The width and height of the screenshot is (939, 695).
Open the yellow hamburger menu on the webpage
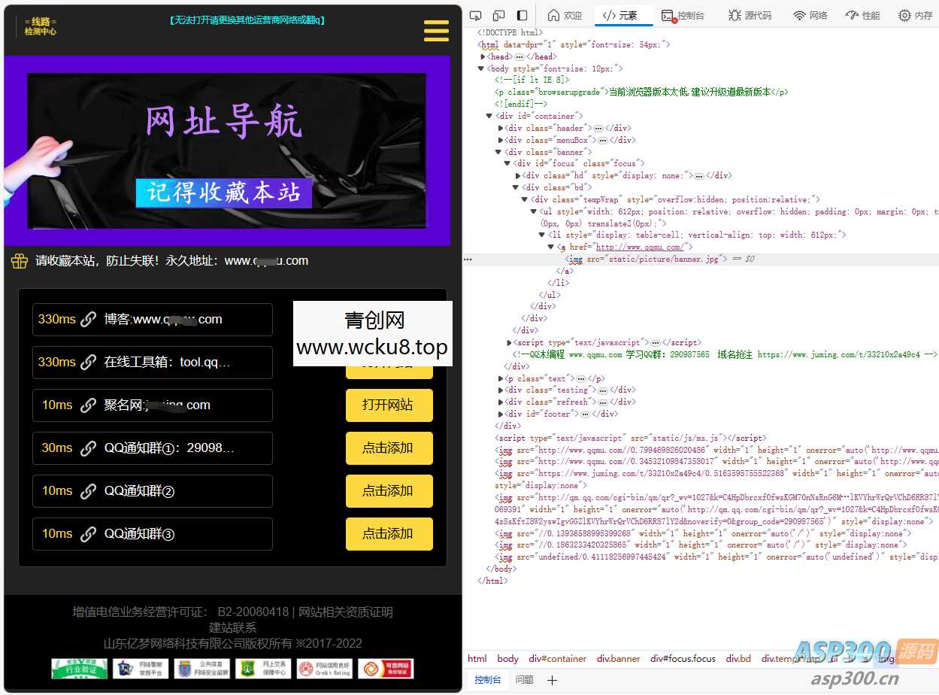click(436, 31)
